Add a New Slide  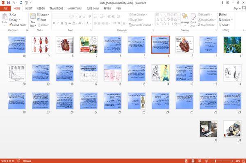point(33,20)
